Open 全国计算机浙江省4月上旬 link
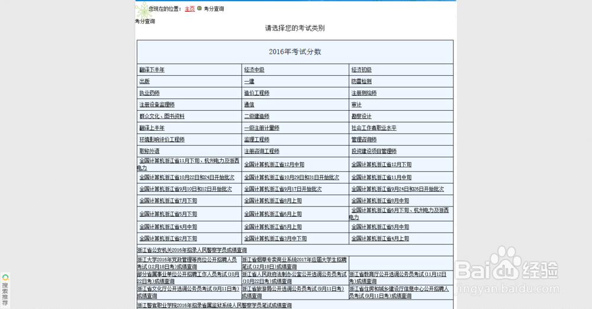The height and width of the screenshot is (309, 592). pyautogui.click(x=380, y=239)
